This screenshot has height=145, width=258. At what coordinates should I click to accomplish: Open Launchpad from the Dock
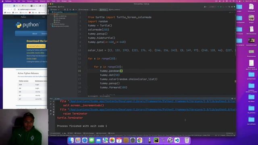point(78,141)
